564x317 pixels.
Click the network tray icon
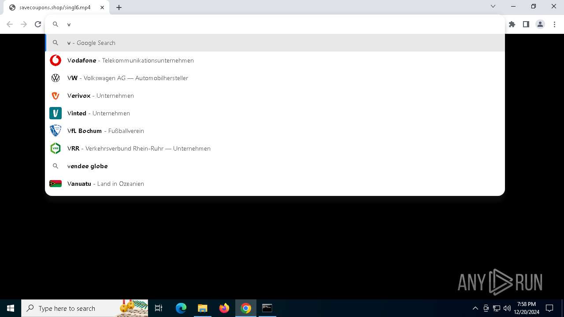click(497, 308)
